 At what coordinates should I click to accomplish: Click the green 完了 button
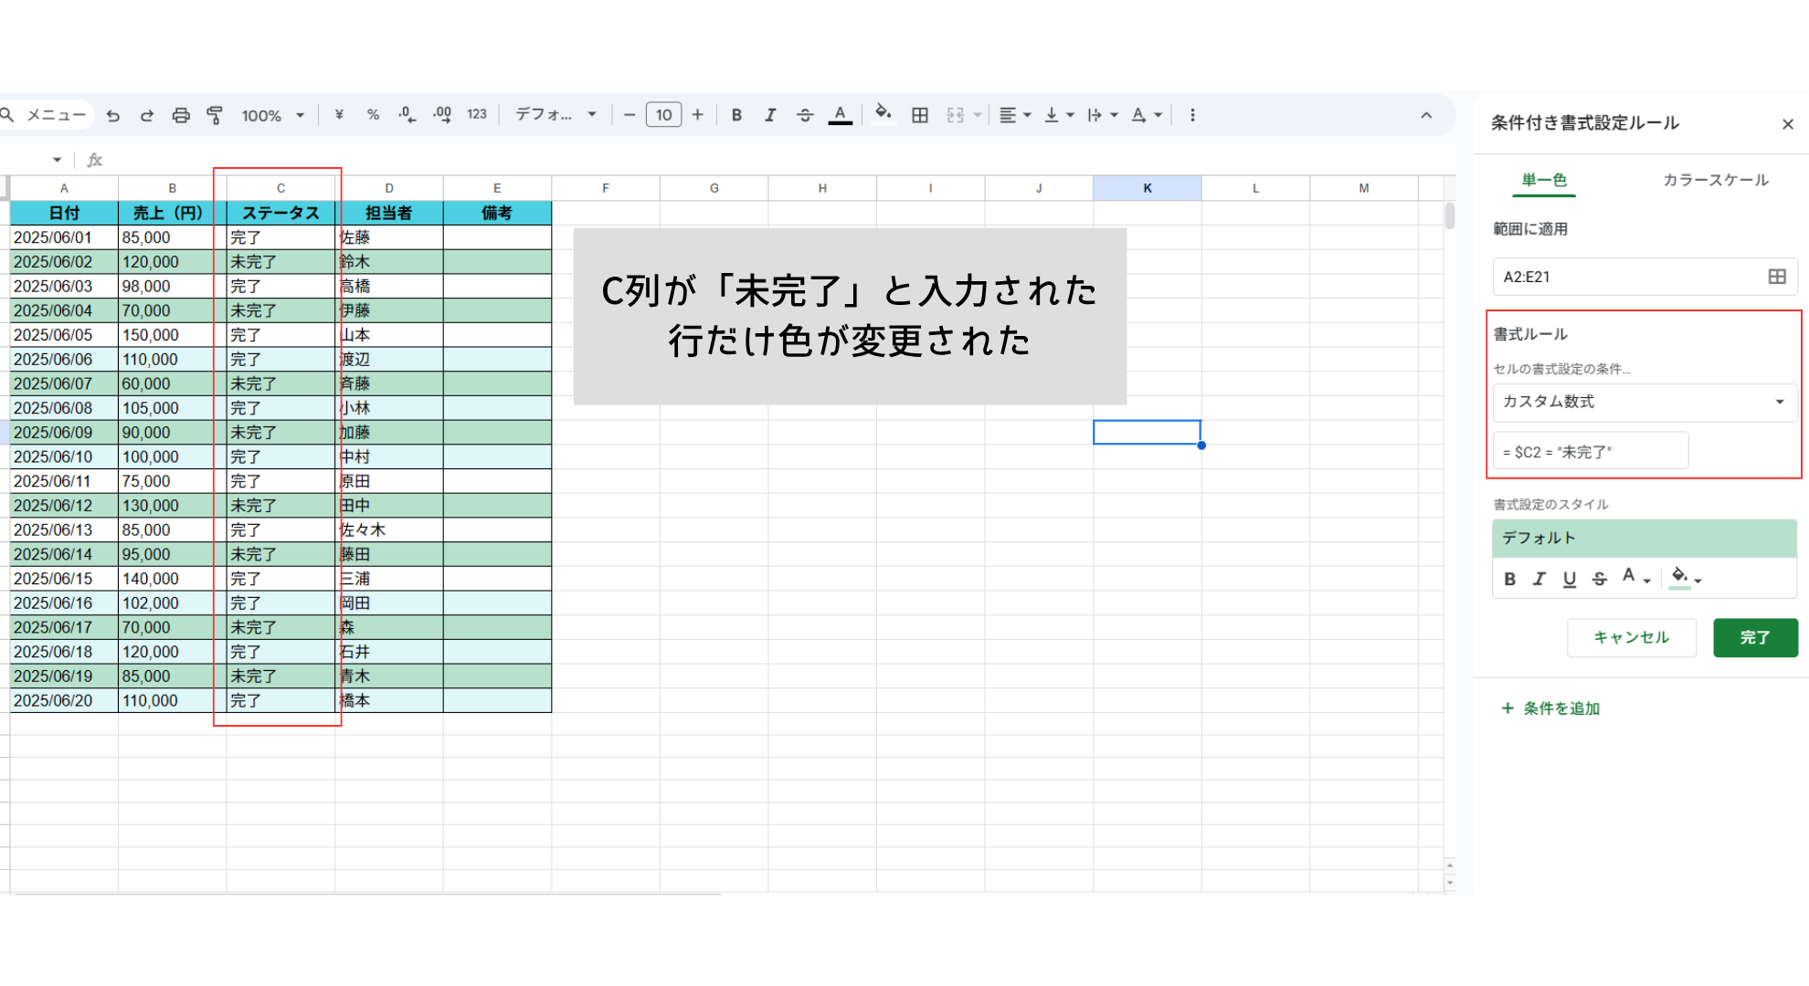(x=1755, y=637)
